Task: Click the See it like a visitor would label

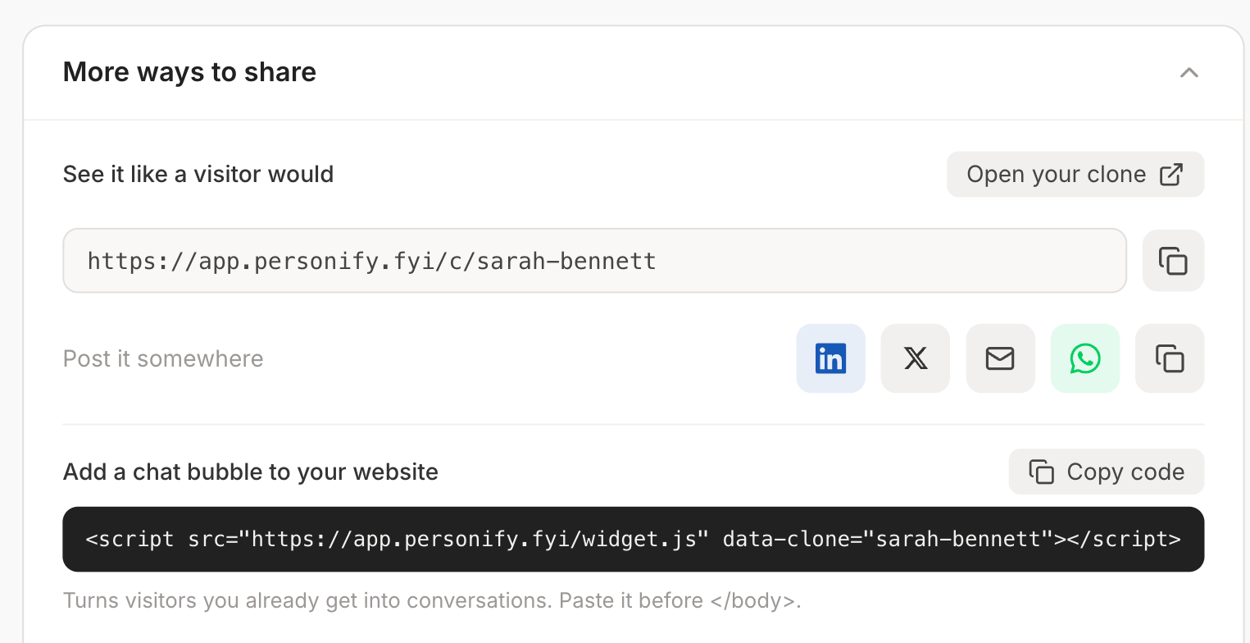Action: [x=198, y=174]
